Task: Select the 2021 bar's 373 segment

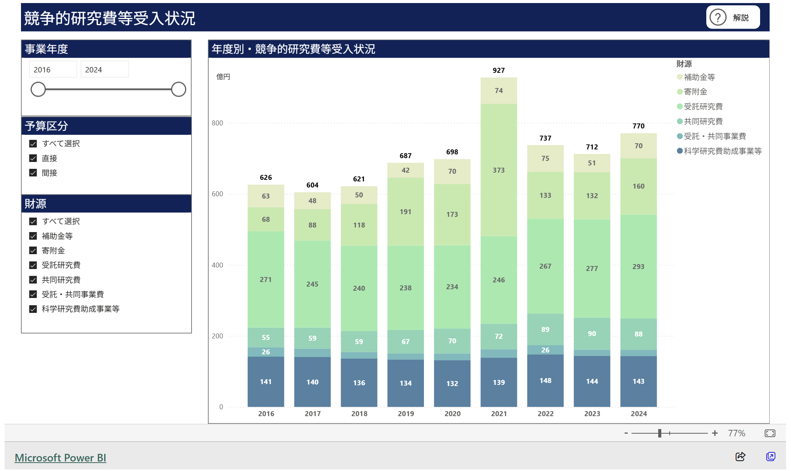Action: click(x=498, y=170)
